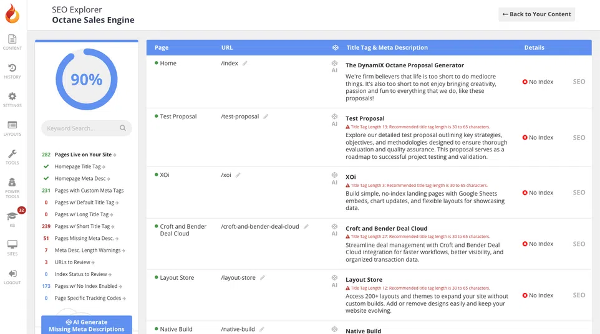Edit the /index URL pencil icon

pos(245,64)
